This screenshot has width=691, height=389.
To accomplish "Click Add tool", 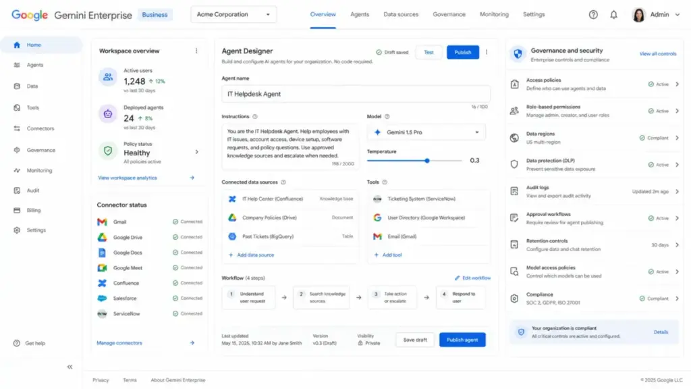I will coord(388,255).
